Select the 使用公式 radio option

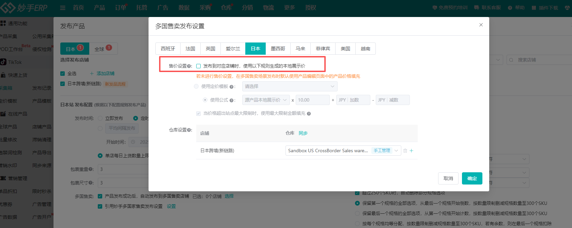click(205, 100)
